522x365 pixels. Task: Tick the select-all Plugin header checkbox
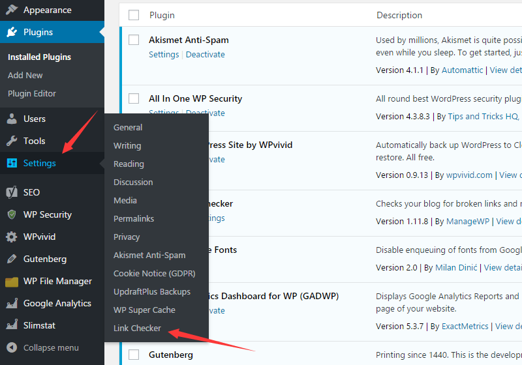(x=134, y=15)
